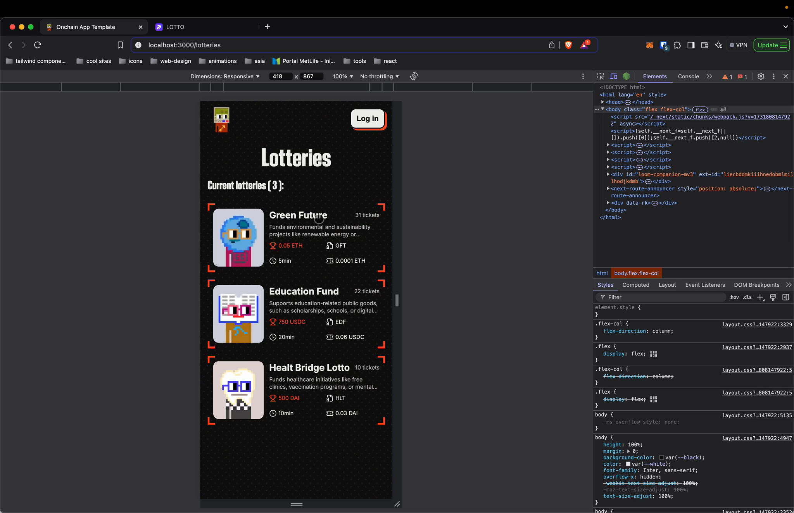This screenshot has height=513, width=794.
Task: Open the Dimensions: Responsive dropdown
Action: (x=225, y=76)
